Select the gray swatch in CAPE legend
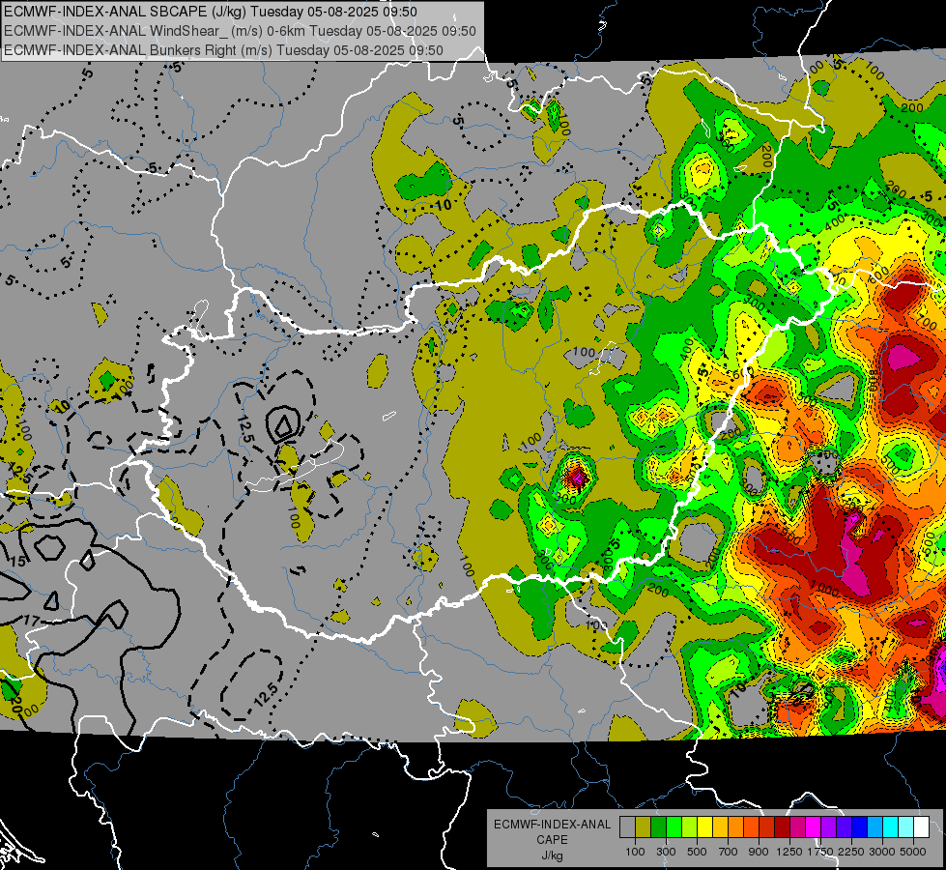946x870 pixels. (x=627, y=826)
